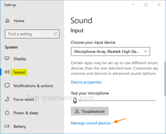The height and width of the screenshot is (134, 166).
Task: Click the Troubleshoot button
Action: click(x=90, y=111)
